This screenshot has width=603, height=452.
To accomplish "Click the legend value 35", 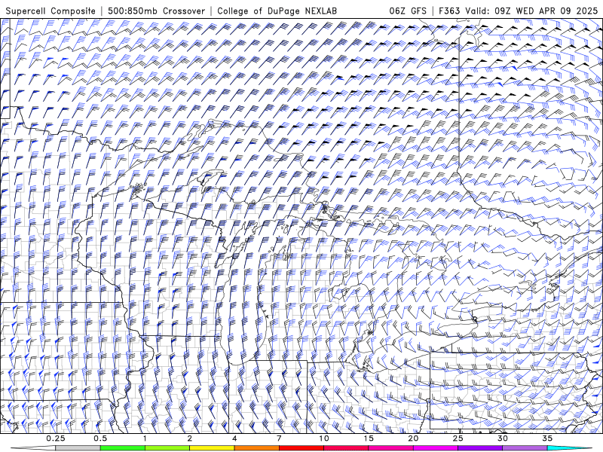I will 547,438.
